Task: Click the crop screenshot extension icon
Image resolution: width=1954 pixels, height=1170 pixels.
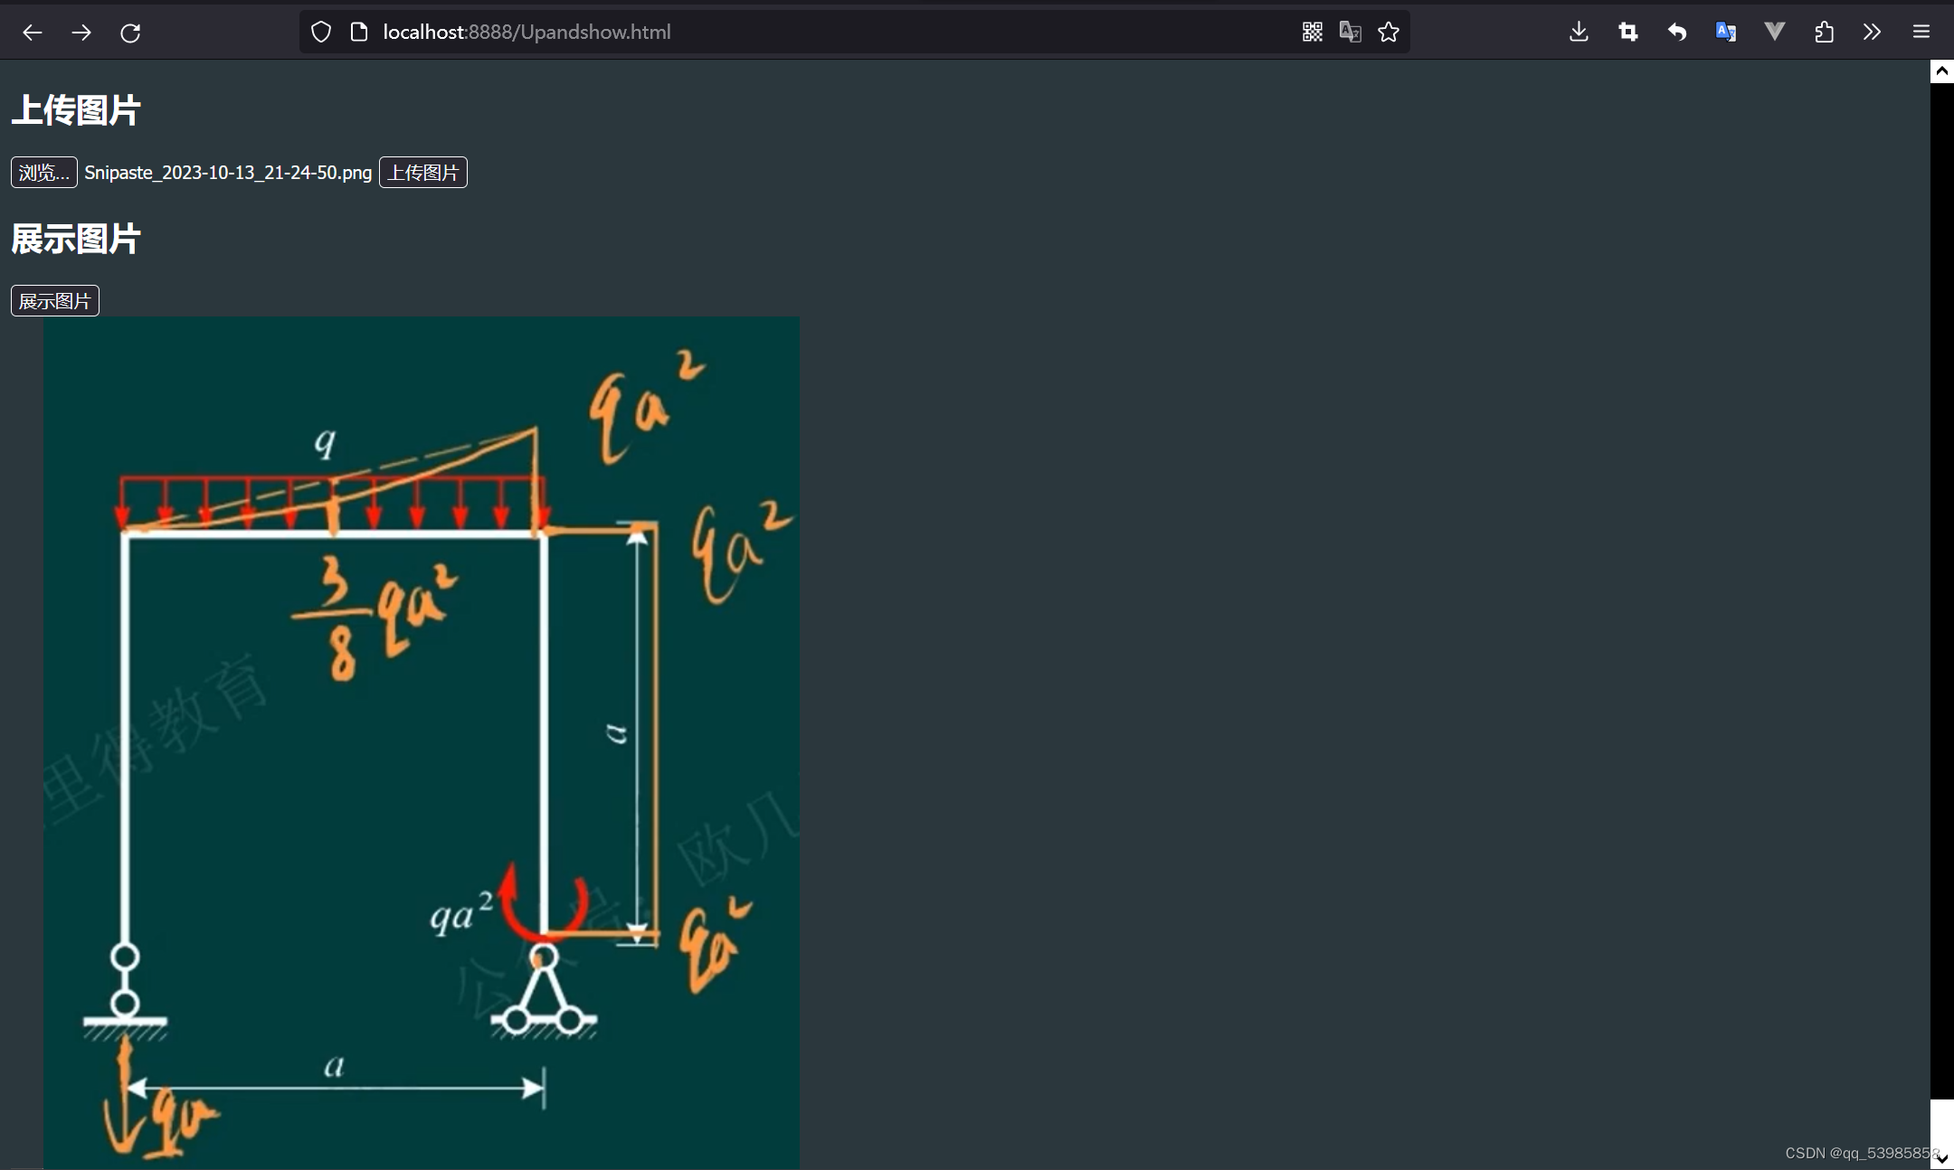Action: pyautogui.click(x=1628, y=33)
